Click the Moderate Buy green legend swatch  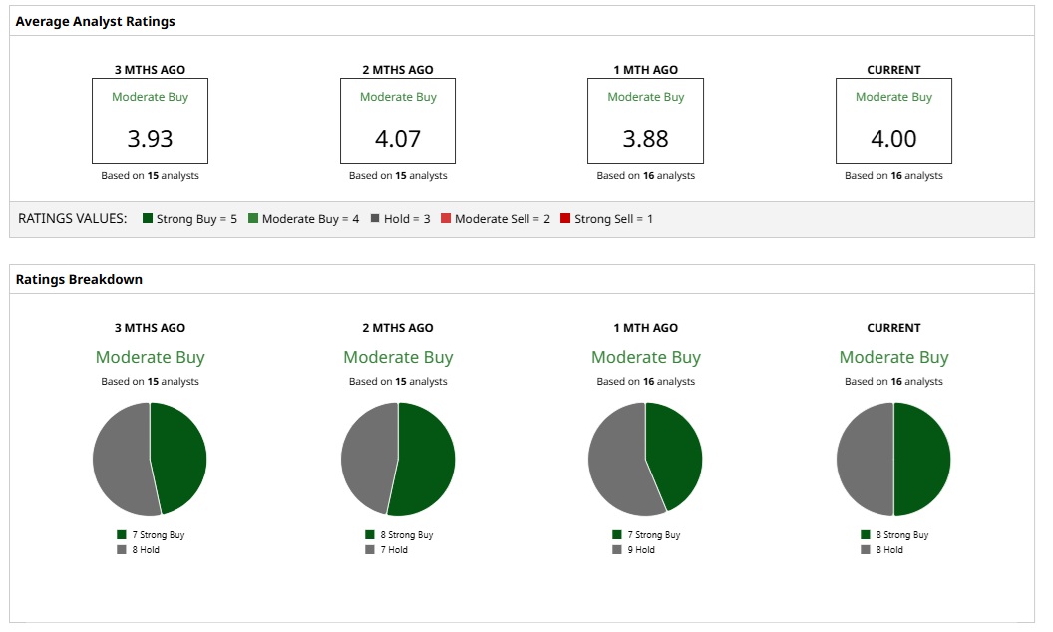[x=253, y=218]
